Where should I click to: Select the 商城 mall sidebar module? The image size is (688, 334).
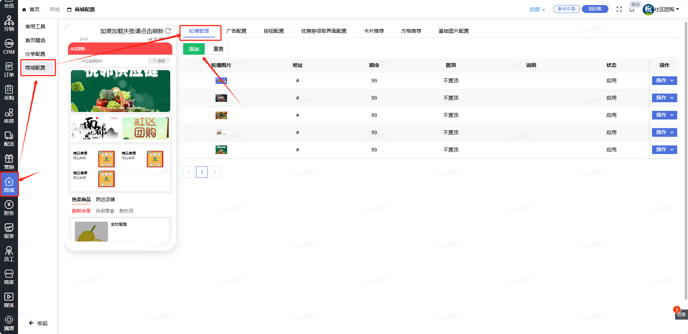(9, 185)
